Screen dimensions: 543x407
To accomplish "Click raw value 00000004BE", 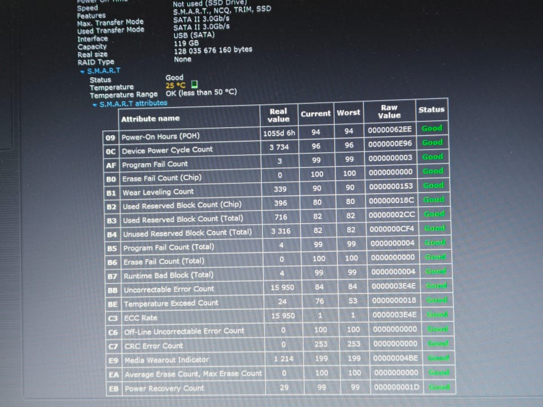I will pos(395,358).
